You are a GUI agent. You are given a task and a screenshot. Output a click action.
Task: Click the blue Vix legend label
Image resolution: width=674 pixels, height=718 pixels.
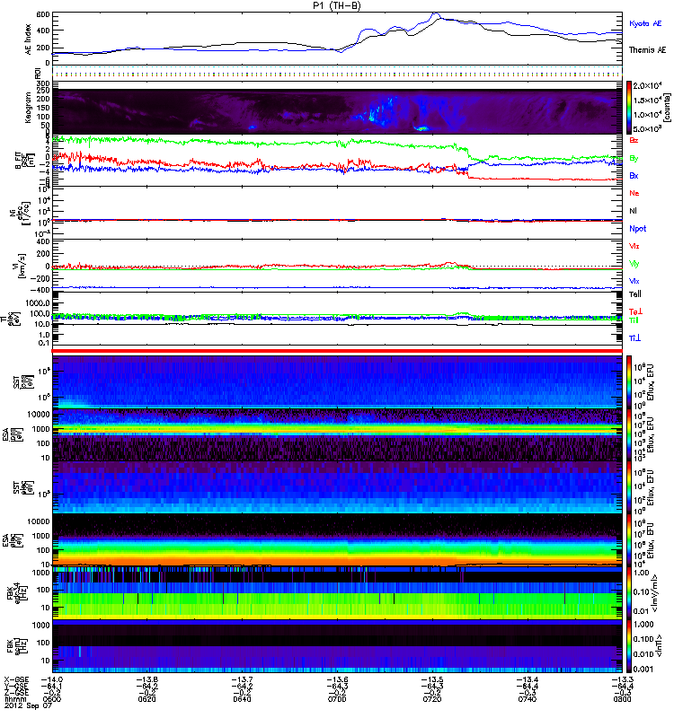tap(634, 281)
